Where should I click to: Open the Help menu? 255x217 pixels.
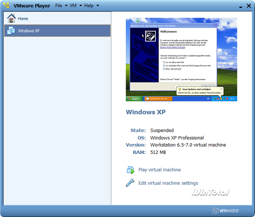pyautogui.click(x=89, y=6)
